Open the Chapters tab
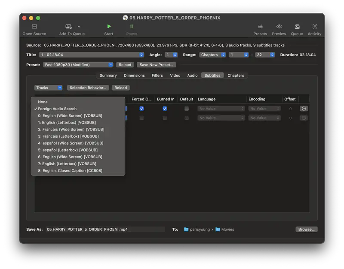The image size is (344, 269). pos(236,75)
